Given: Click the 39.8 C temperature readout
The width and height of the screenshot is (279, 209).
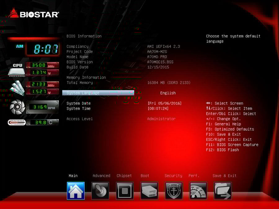Looking at the screenshot, I should click(42, 122).
